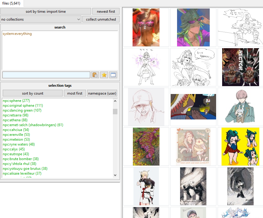
Task: Select tag 'npc:athena (88)'
Action: coord(15,120)
